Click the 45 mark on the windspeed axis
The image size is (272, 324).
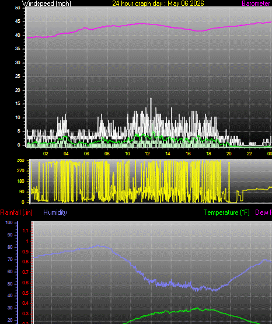tap(18, 22)
